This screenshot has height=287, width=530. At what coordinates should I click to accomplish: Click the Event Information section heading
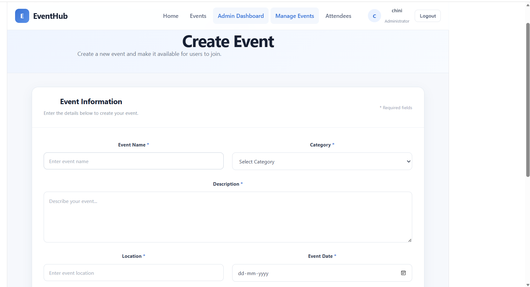(91, 102)
